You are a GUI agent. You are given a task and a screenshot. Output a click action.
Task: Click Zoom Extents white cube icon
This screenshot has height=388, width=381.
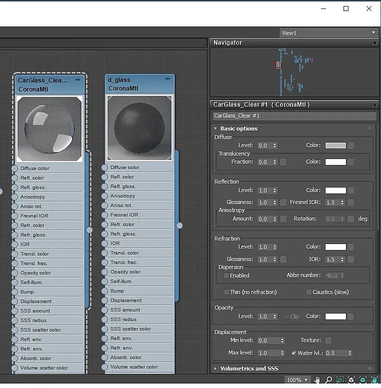pyautogui.click(x=351, y=380)
